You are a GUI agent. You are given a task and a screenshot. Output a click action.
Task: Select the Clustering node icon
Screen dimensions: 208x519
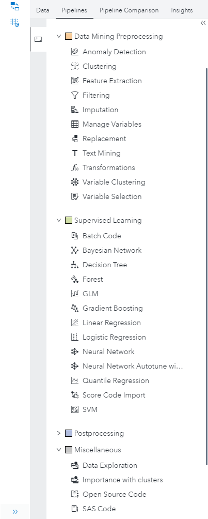[75, 66]
